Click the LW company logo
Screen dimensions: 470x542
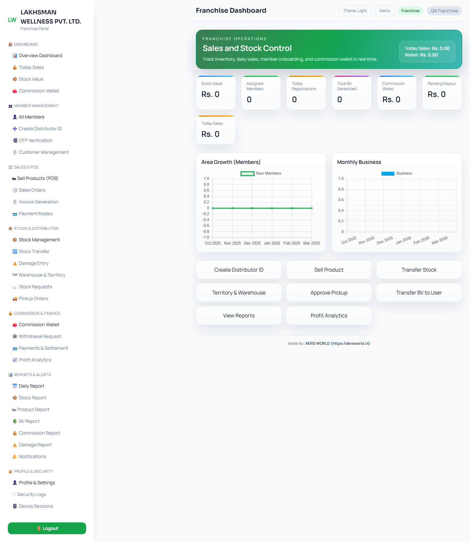coord(12,20)
